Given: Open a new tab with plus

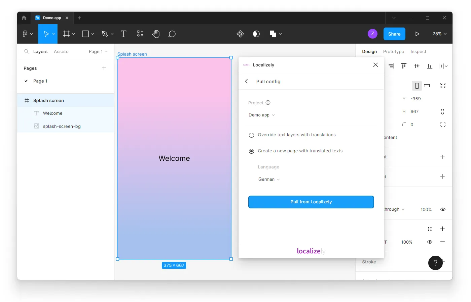Looking at the screenshot, I should [x=79, y=18].
